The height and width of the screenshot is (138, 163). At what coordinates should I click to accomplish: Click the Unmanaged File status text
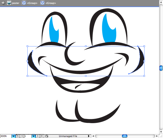68,136
